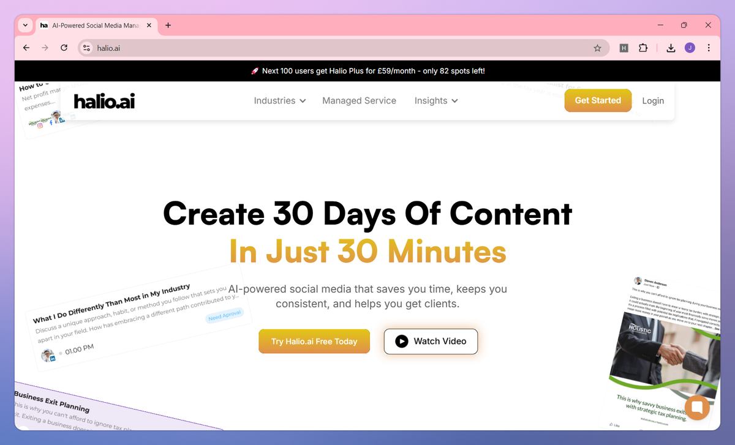The width and height of the screenshot is (735, 445).
Task: Click Try Halio.ai Free Today button
Action: (314, 342)
